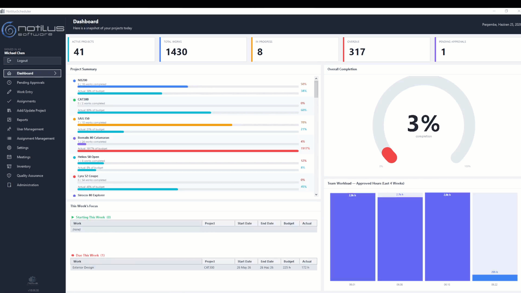Screen dimensions: 521x293
Task: Collapse the Due This Week section
Action: pos(73,255)
